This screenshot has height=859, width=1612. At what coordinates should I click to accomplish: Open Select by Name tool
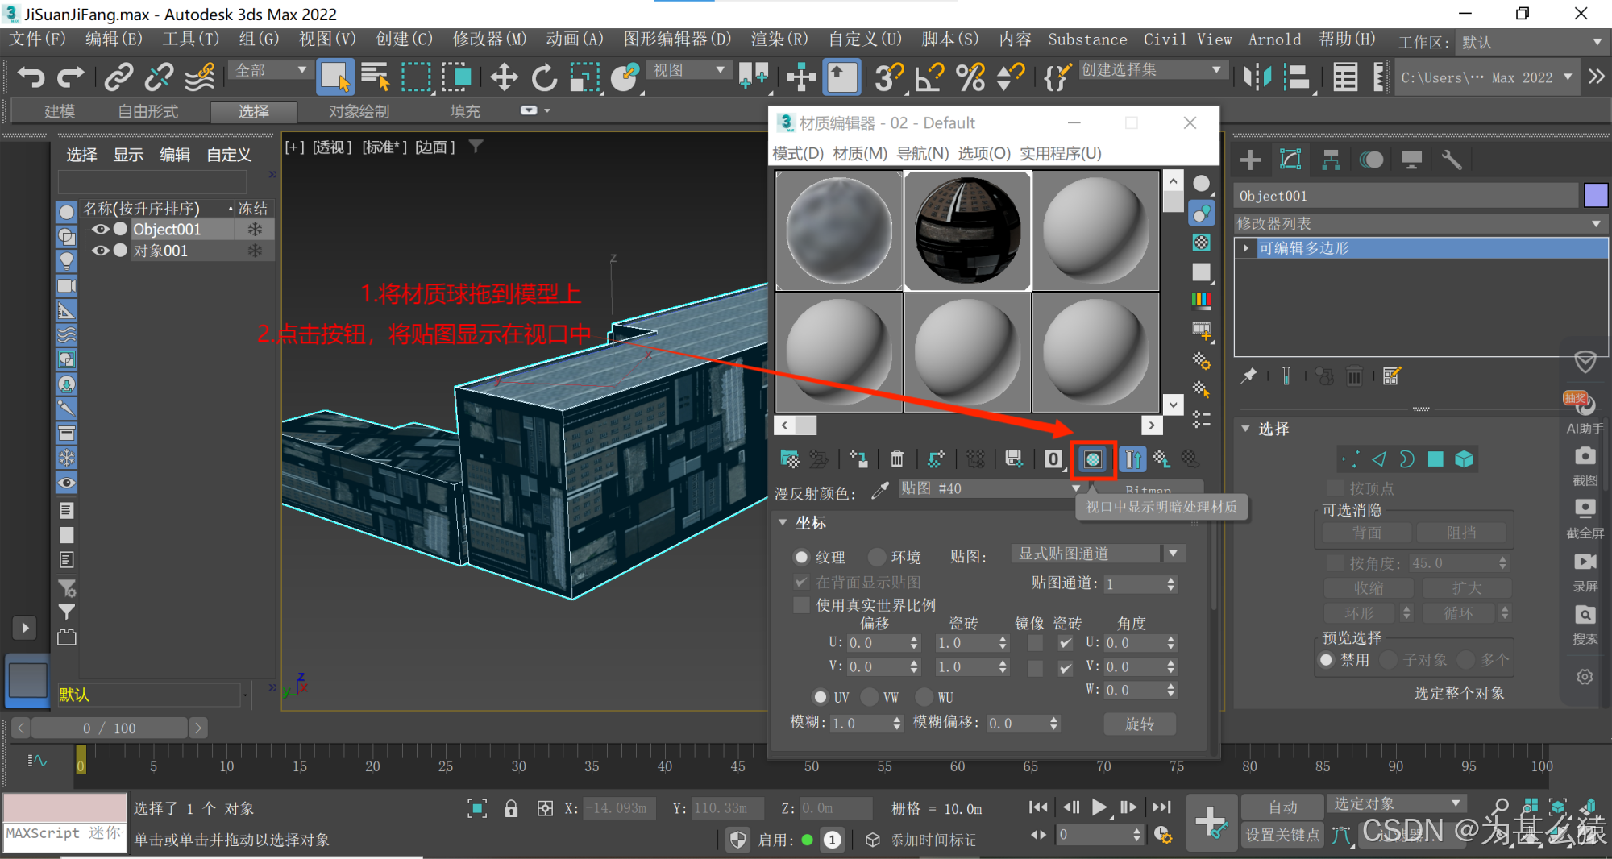375,77
